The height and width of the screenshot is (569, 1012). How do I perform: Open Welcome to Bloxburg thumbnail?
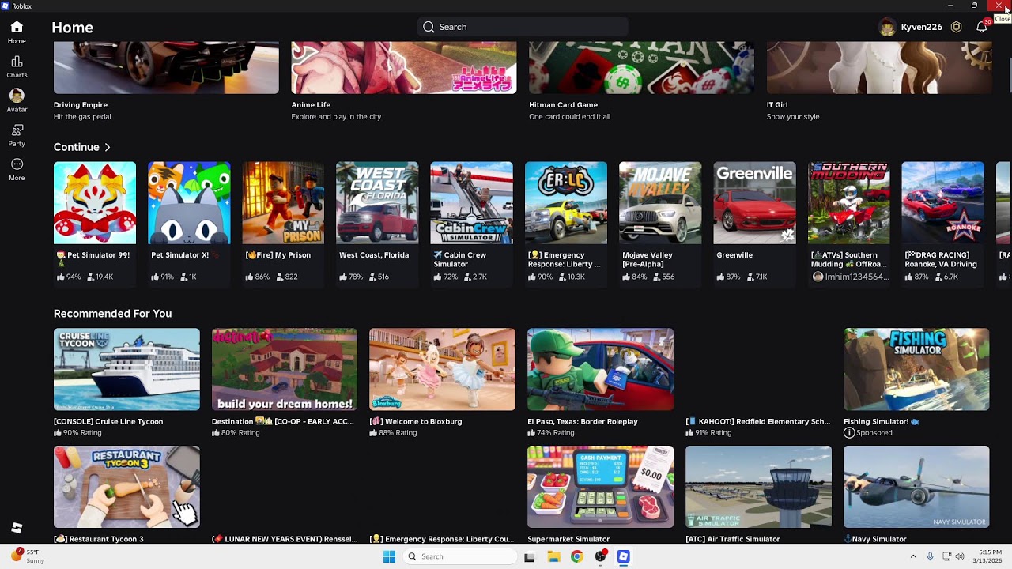[x=443, y=369]
